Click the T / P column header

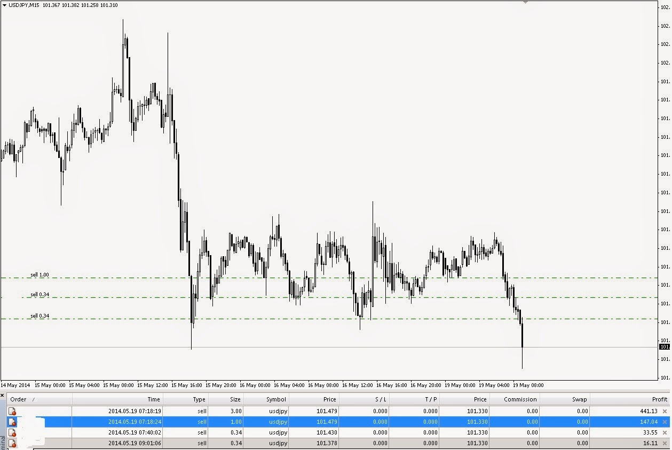tap(414, 399)
